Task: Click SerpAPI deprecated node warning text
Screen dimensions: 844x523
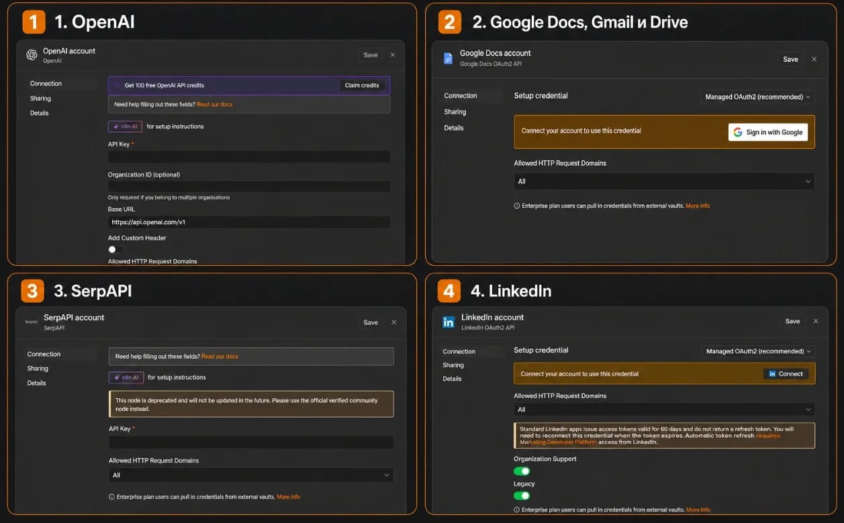Action: tap(246, 404)
